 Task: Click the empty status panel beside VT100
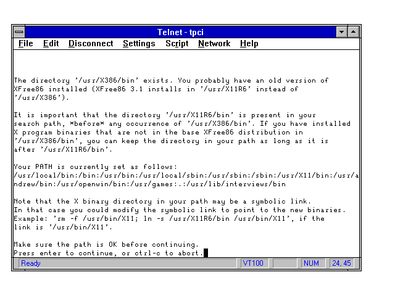[x=285, y=264]
